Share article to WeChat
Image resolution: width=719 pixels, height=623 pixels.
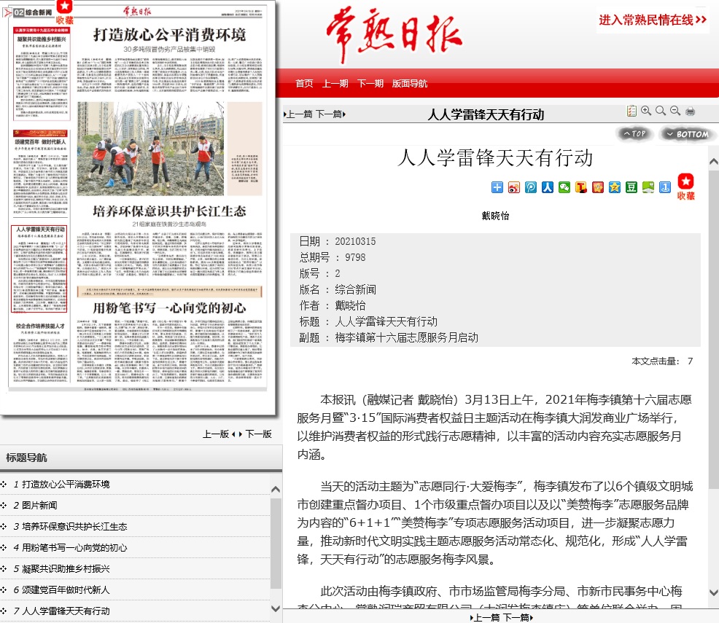click(x=564, y=187)
